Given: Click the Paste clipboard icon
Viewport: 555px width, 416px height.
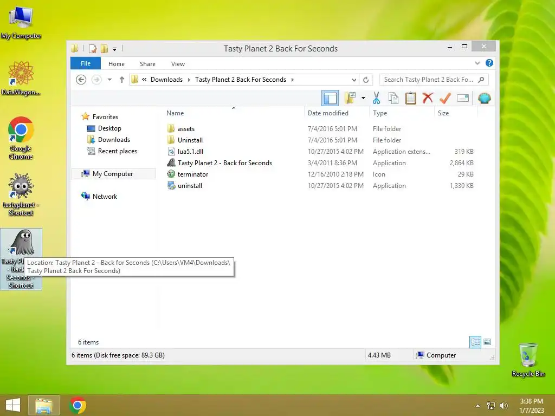Looking at the screenshot, I should click(411, 99).
